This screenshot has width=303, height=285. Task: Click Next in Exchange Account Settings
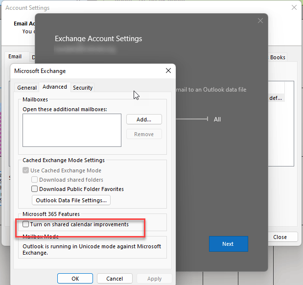pyautogui.click(x=229, y=244)
